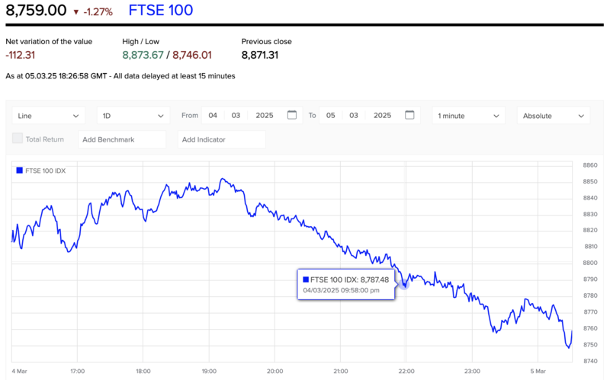
Task: Select the To date month field
Action: tap(353, 116)
